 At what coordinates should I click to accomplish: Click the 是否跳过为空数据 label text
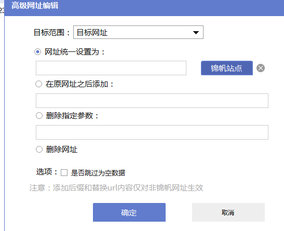click(98, 173)
